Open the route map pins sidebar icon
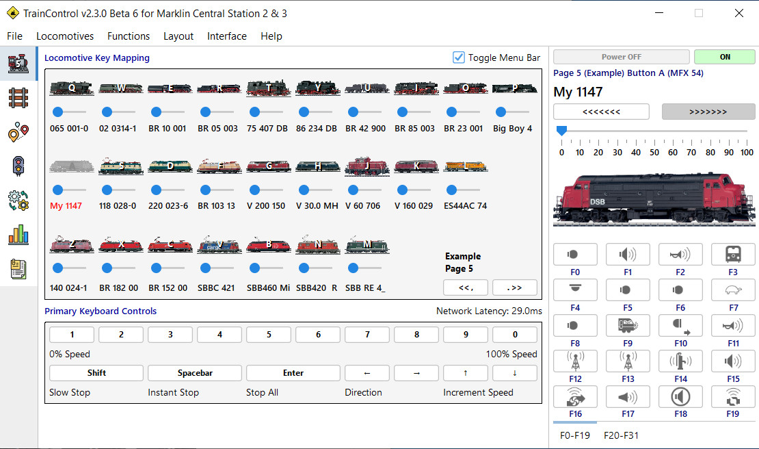Viewport: 759px width, 449px height. point(18,132)
